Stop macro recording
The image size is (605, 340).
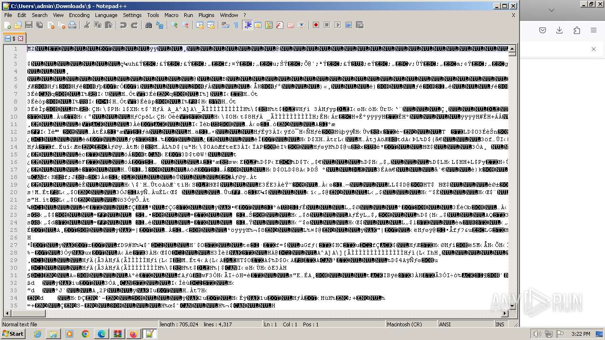pos(327,25)
